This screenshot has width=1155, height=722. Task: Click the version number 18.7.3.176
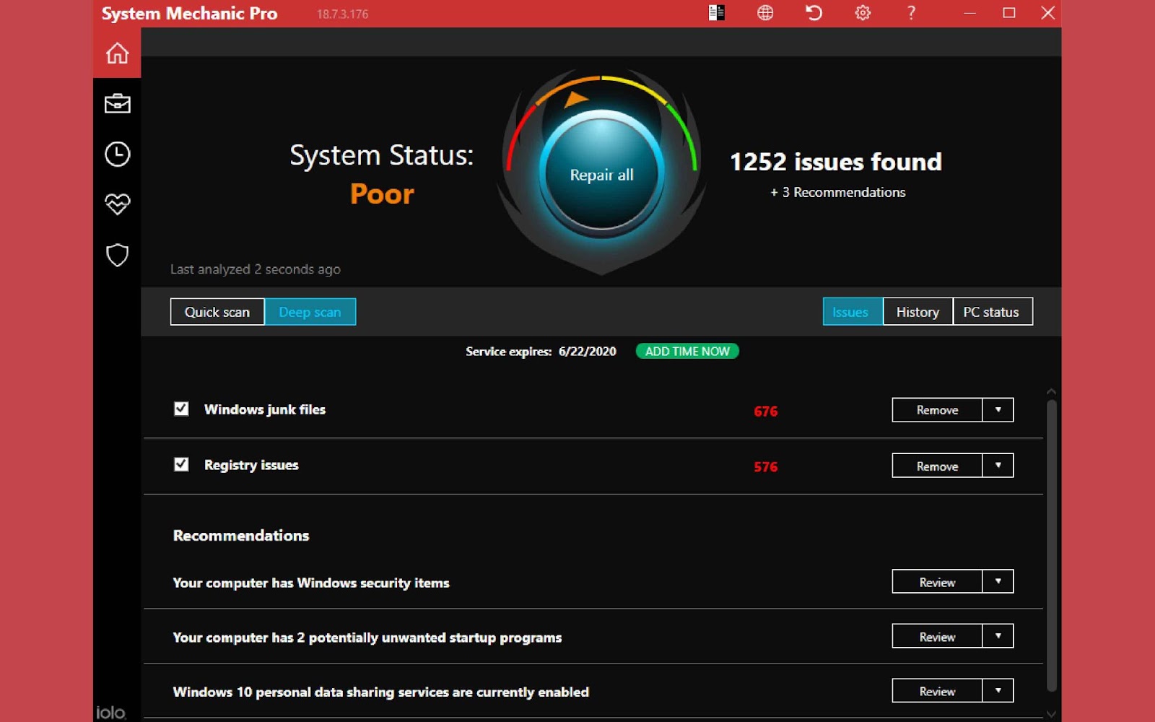click(x=342, y=14)
